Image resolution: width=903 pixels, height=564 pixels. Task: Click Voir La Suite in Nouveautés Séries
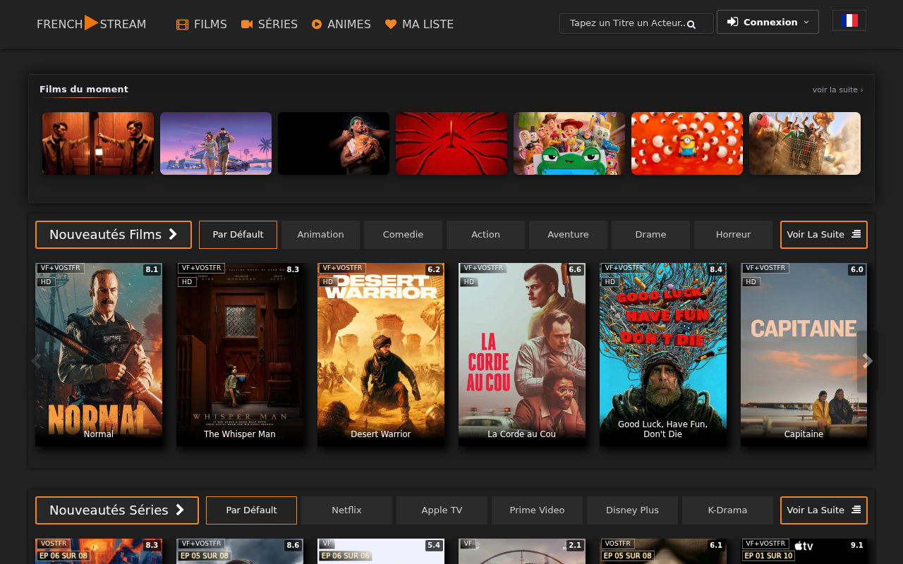pos(824,510)
